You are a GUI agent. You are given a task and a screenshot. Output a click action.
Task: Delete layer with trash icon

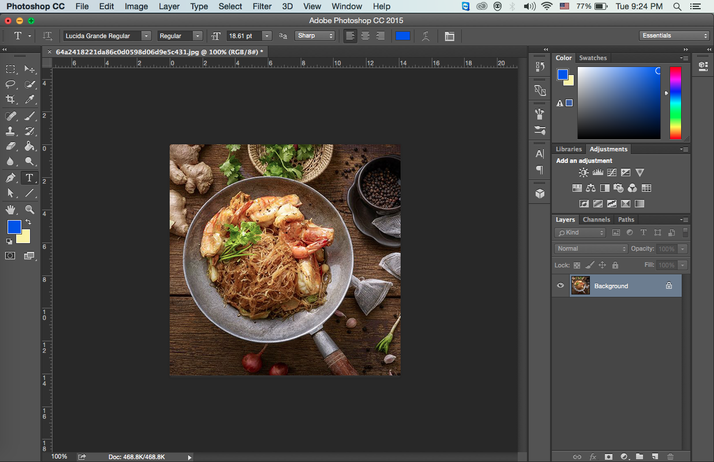pyautogui.click(x=670, y=456)
